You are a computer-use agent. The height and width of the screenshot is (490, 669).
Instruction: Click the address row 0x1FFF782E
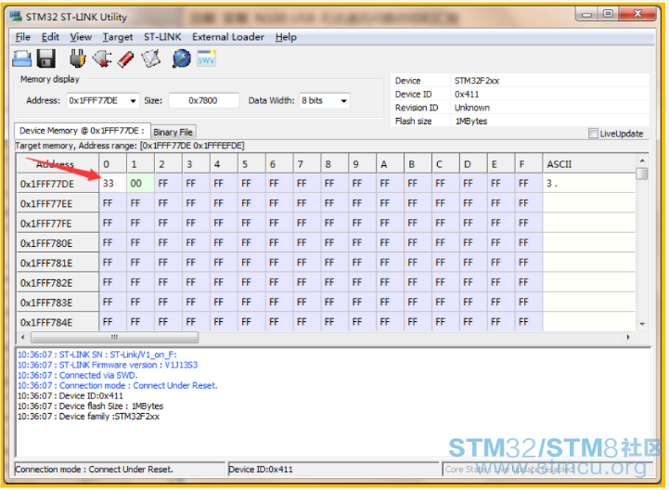tap(58, 283)
